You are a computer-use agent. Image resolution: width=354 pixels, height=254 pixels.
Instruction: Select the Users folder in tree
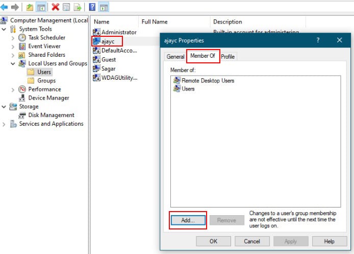[40, 72]
